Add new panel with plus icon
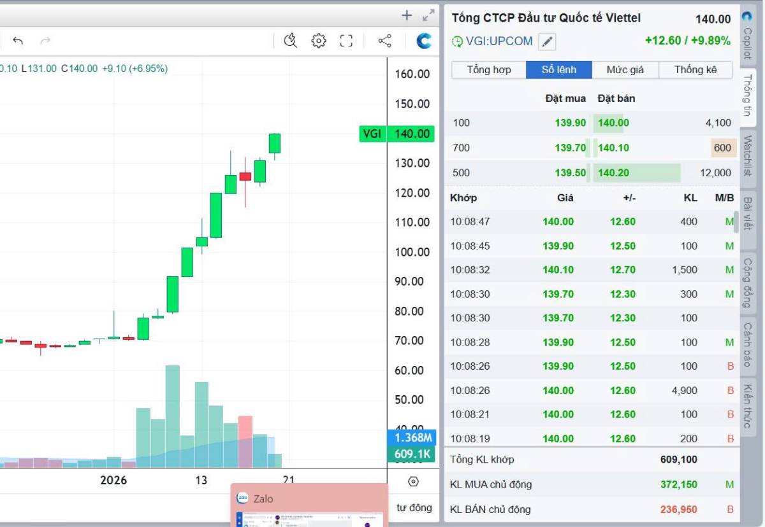 coord(407,15)
